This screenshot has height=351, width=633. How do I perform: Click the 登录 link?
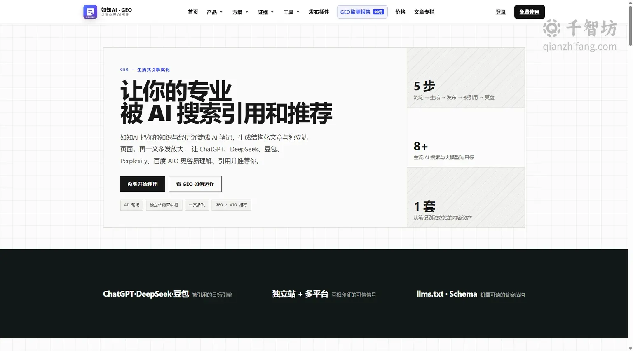click(501, 12)
